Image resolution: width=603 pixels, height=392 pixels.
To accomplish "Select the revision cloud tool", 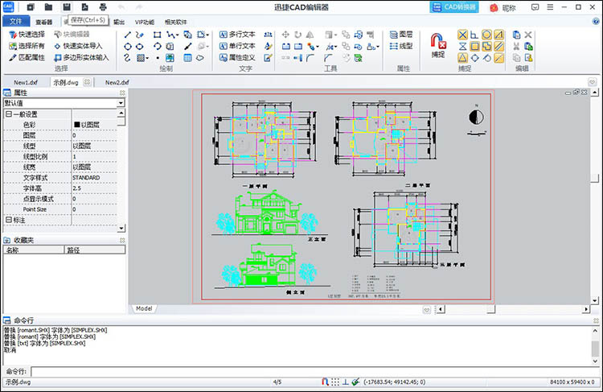I will coord(200,58).
